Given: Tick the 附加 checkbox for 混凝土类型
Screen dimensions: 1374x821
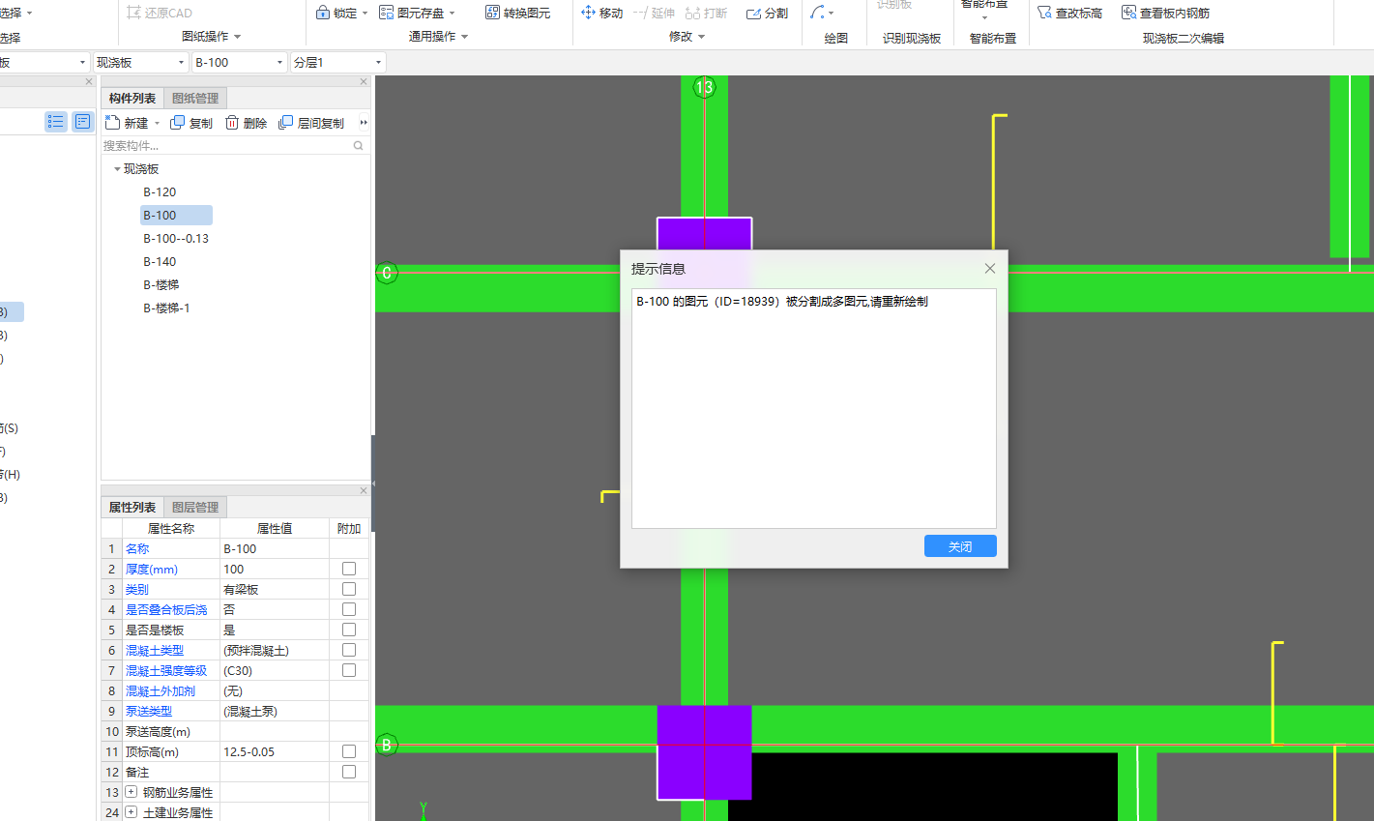Looking at the screenshot, I should click(349, 650).
